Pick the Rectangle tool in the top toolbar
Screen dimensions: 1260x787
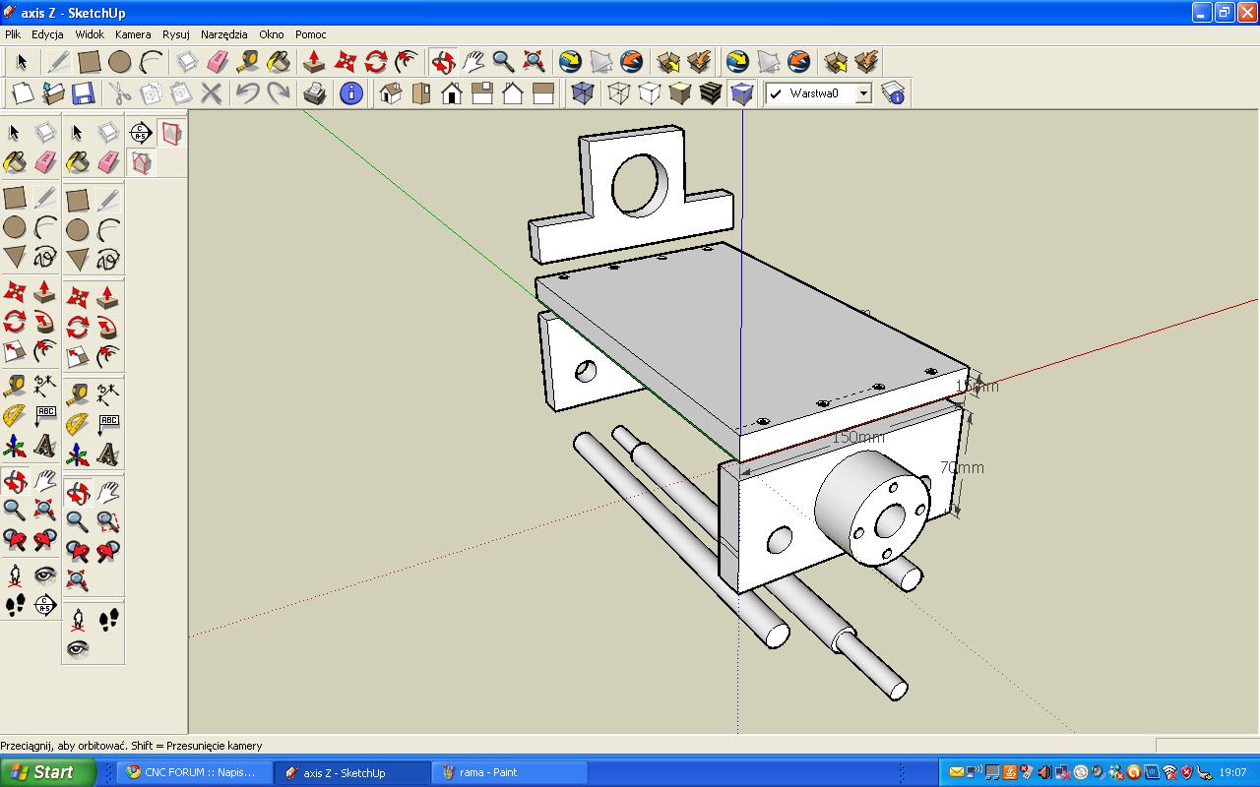click(x=90, y=62)
